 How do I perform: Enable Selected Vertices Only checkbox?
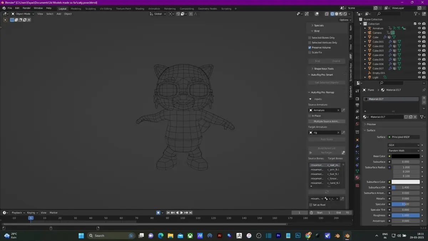310,42
